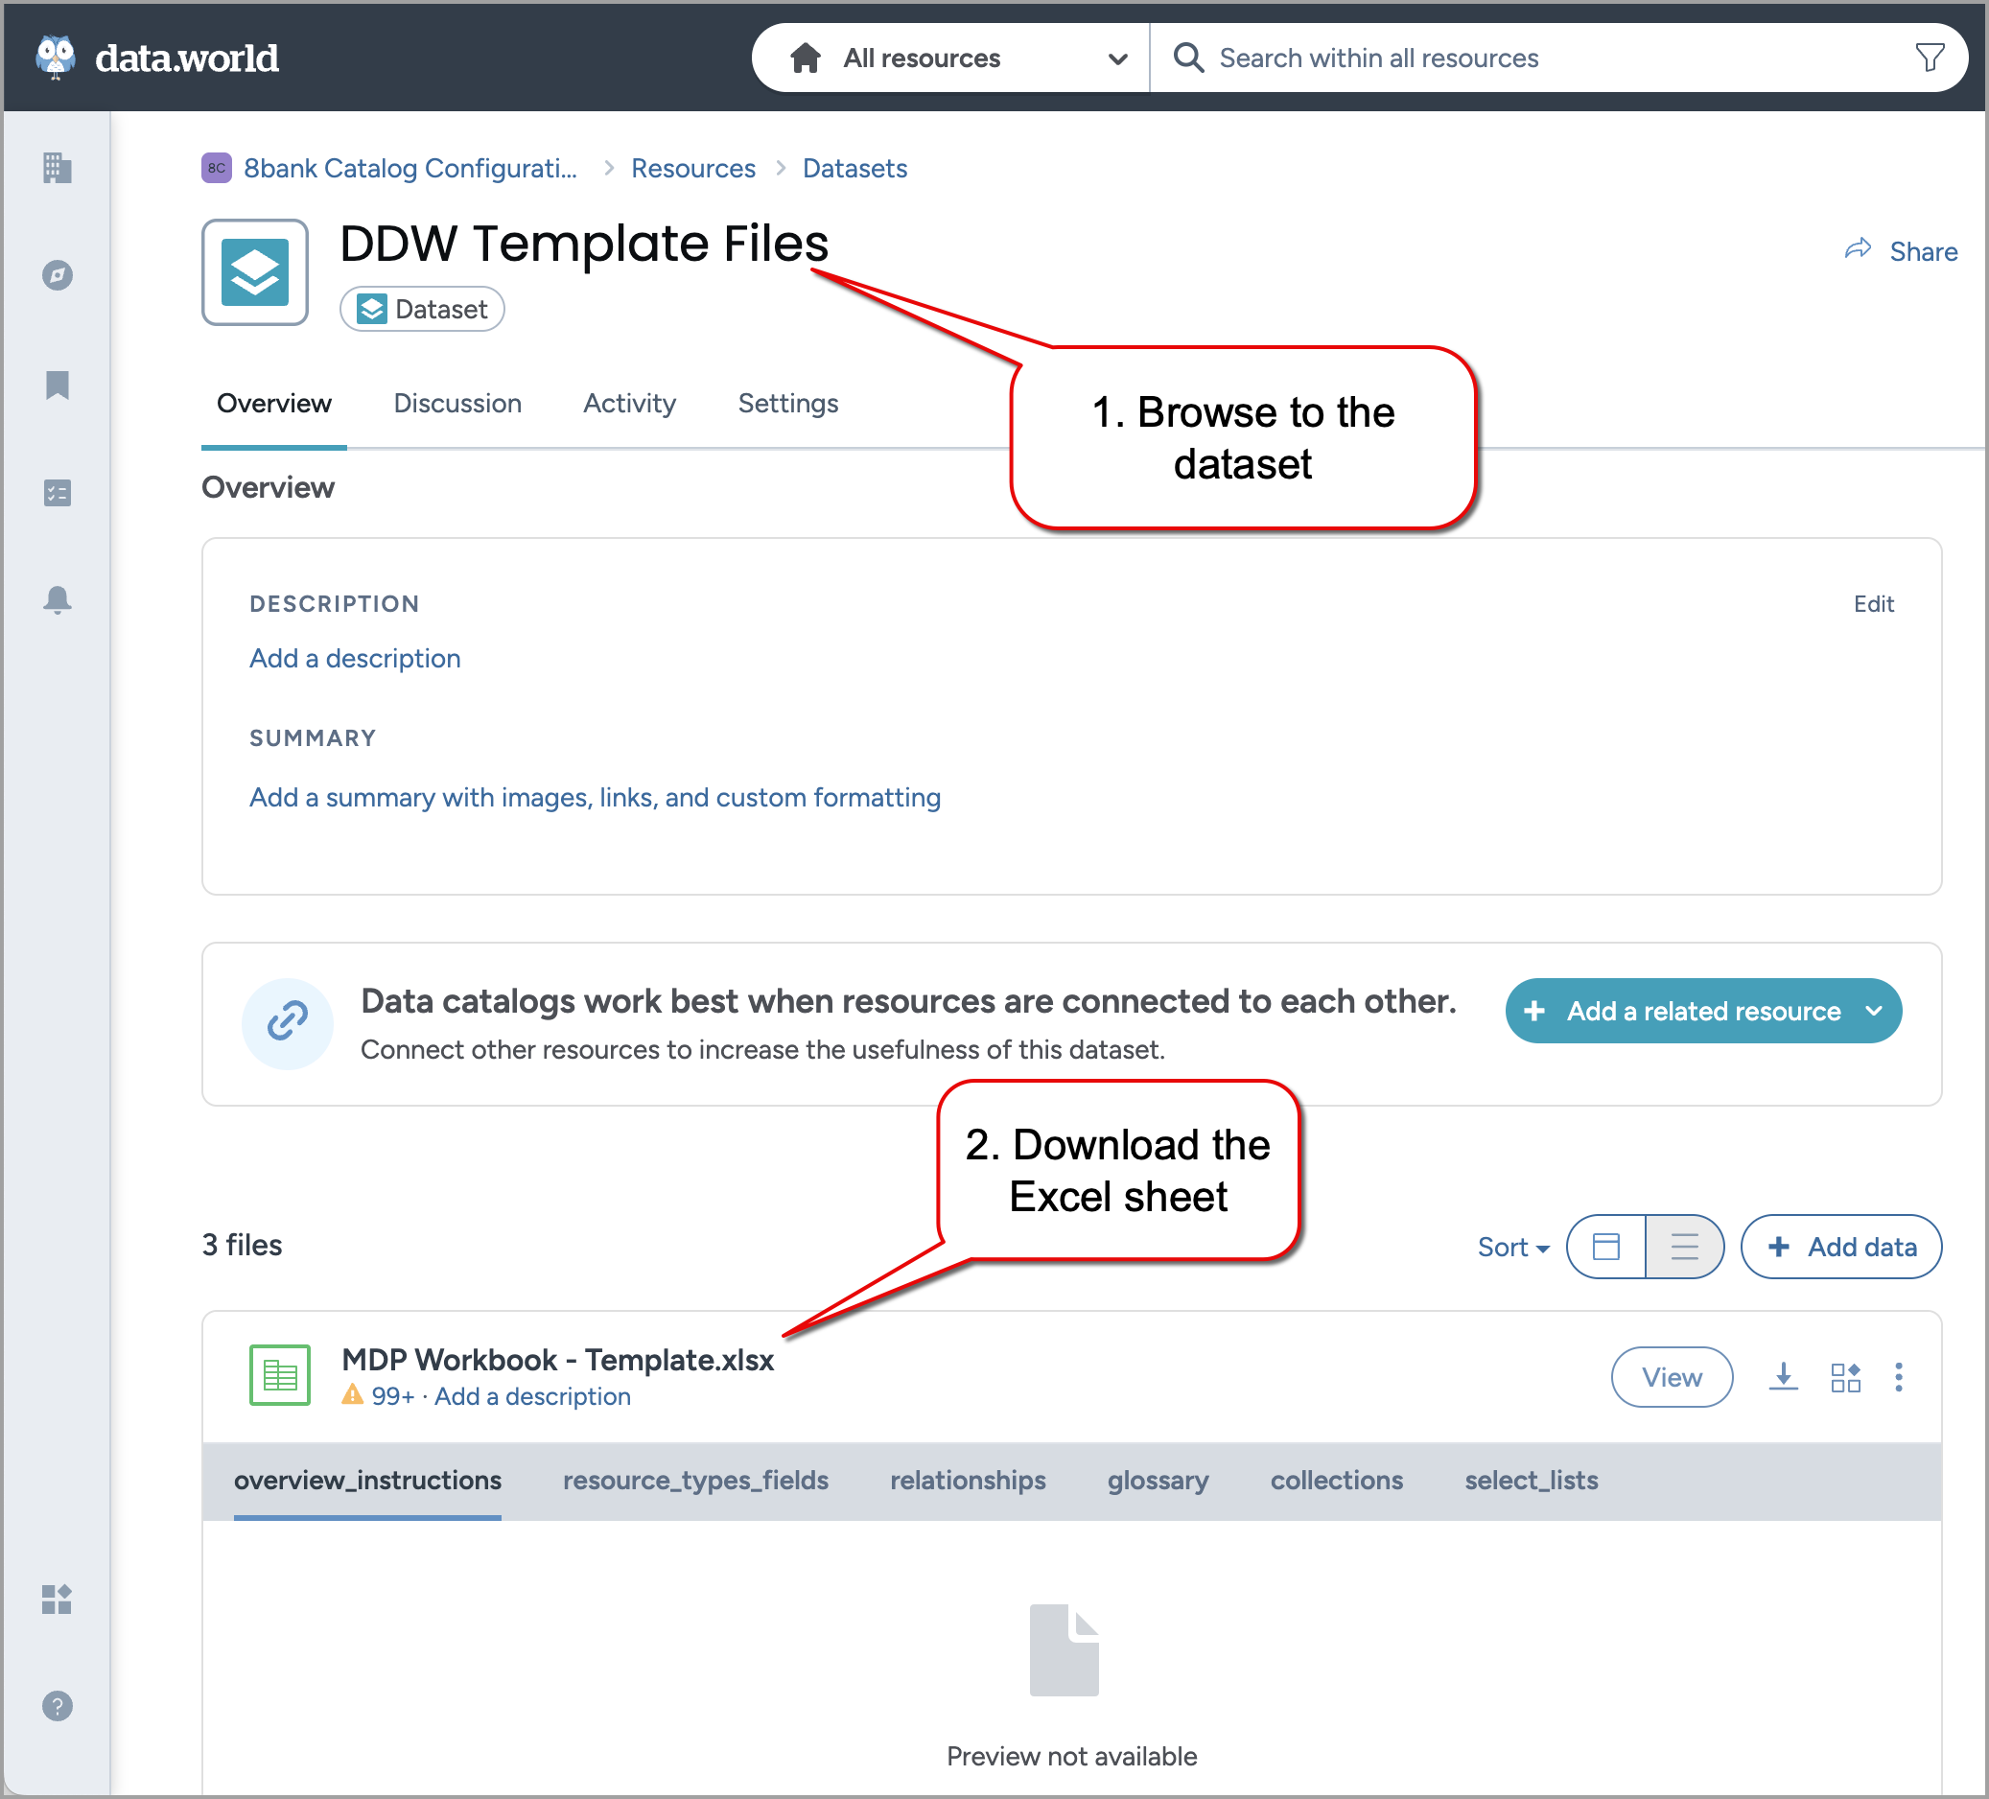1989x1799 pixels.
Task: Open the help question mark icon
Action: 58,1706
